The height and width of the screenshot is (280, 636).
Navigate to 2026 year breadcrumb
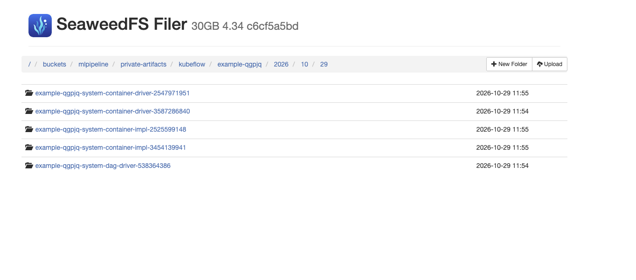[x=281, y=64]
